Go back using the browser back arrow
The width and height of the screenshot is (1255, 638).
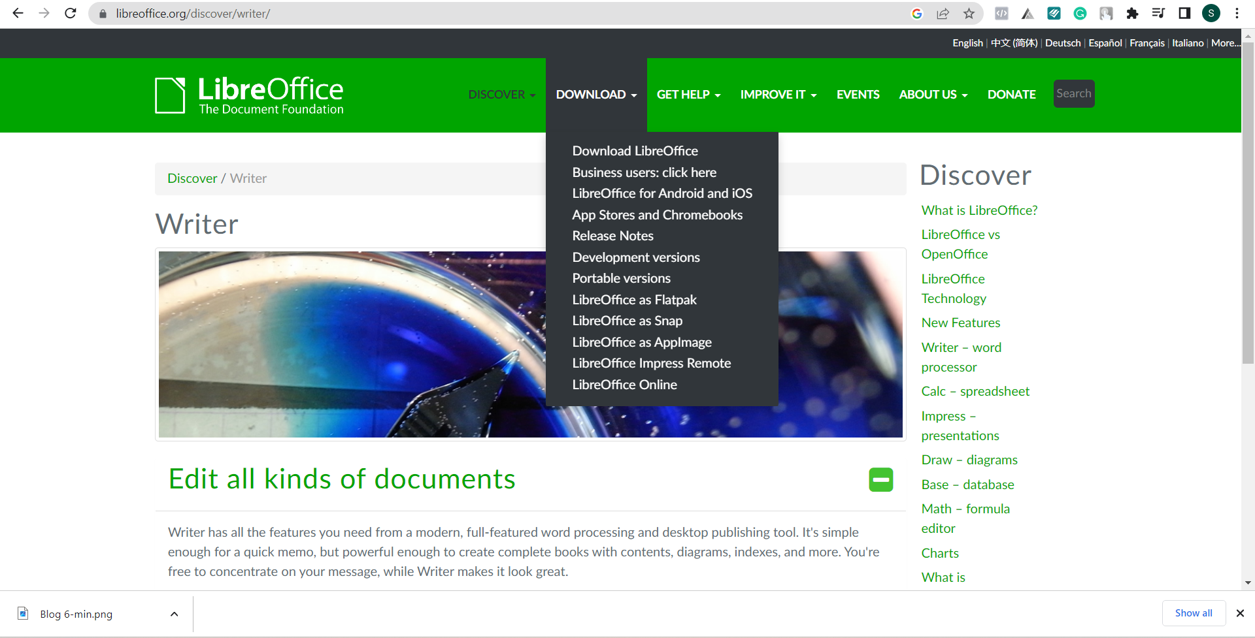[x=18, y=13]
